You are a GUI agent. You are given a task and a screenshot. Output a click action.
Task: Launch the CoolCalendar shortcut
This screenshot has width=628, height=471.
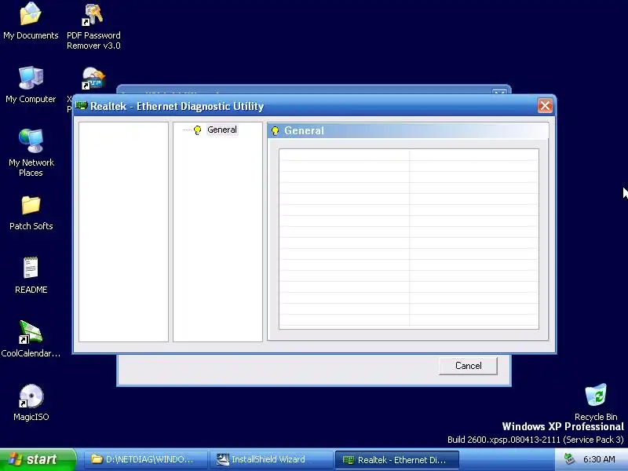pyautogui.click(x=31, y=339)
